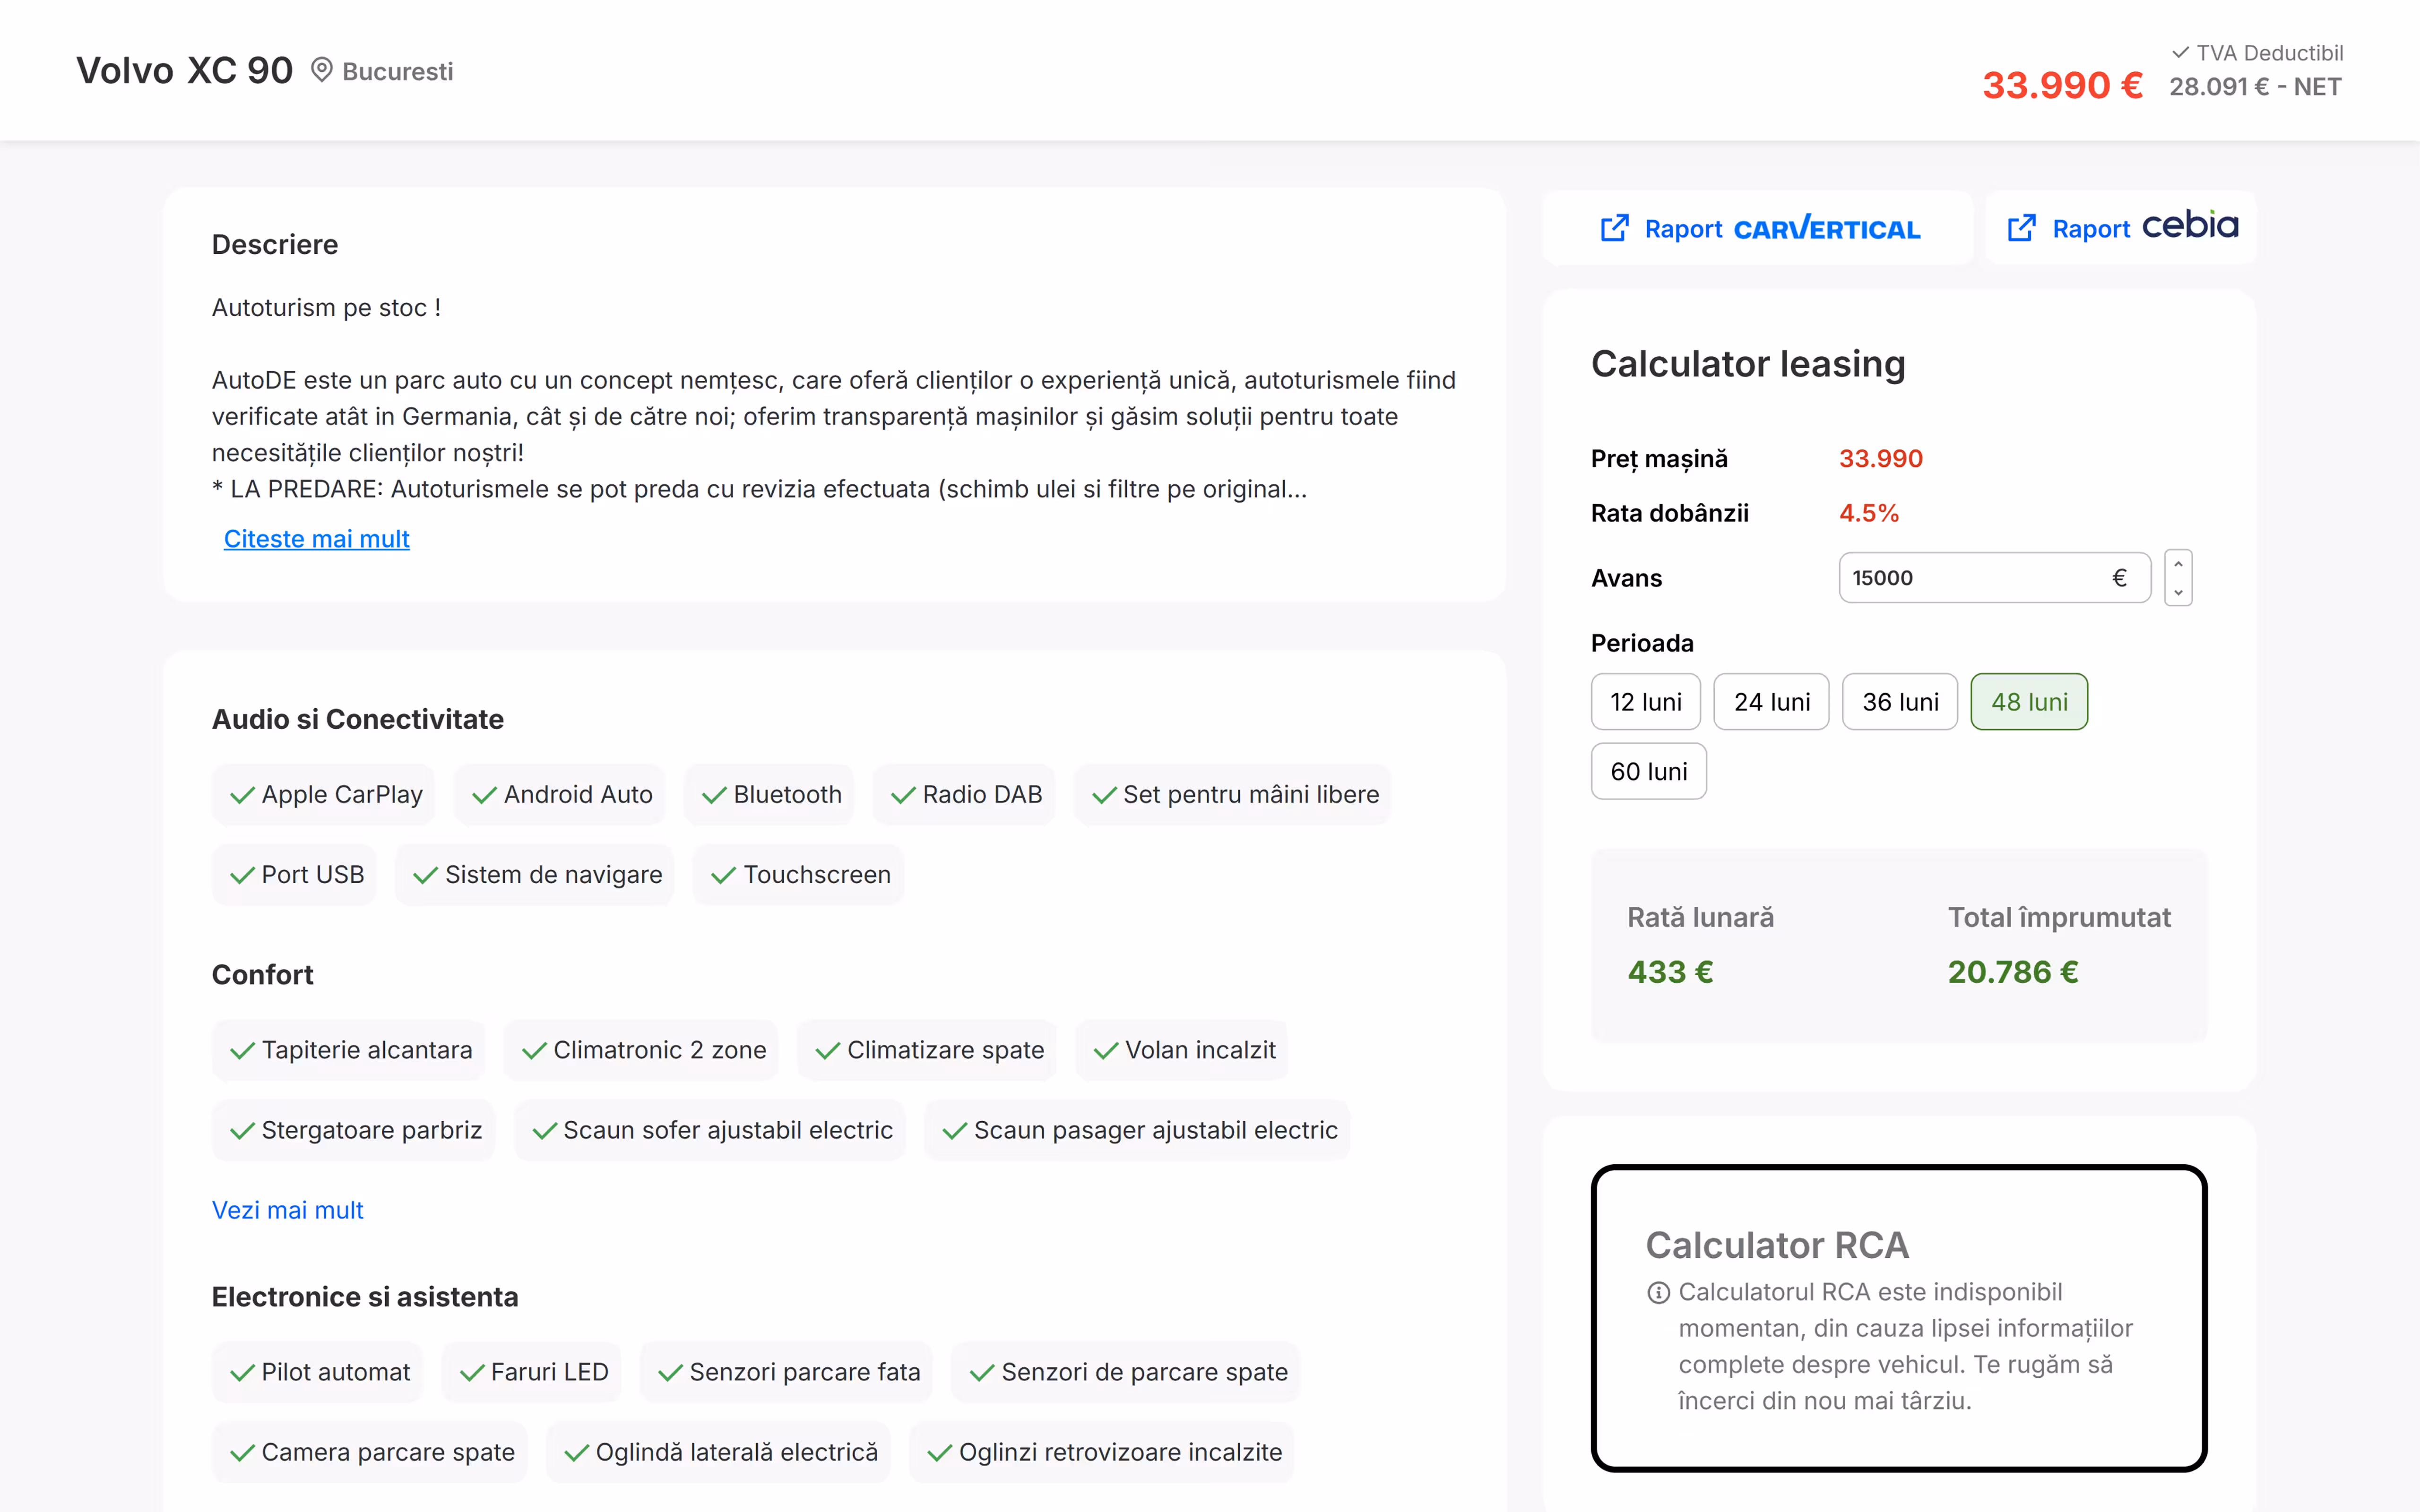Click the external link icon for Cebia report
The image size is (2420, 1512).
click(2021, 229)
